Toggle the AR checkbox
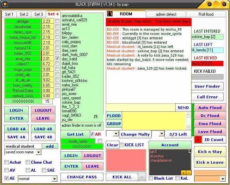Viewport: 230px width, 185px height. pyautogui.click(x=92, y=134)
